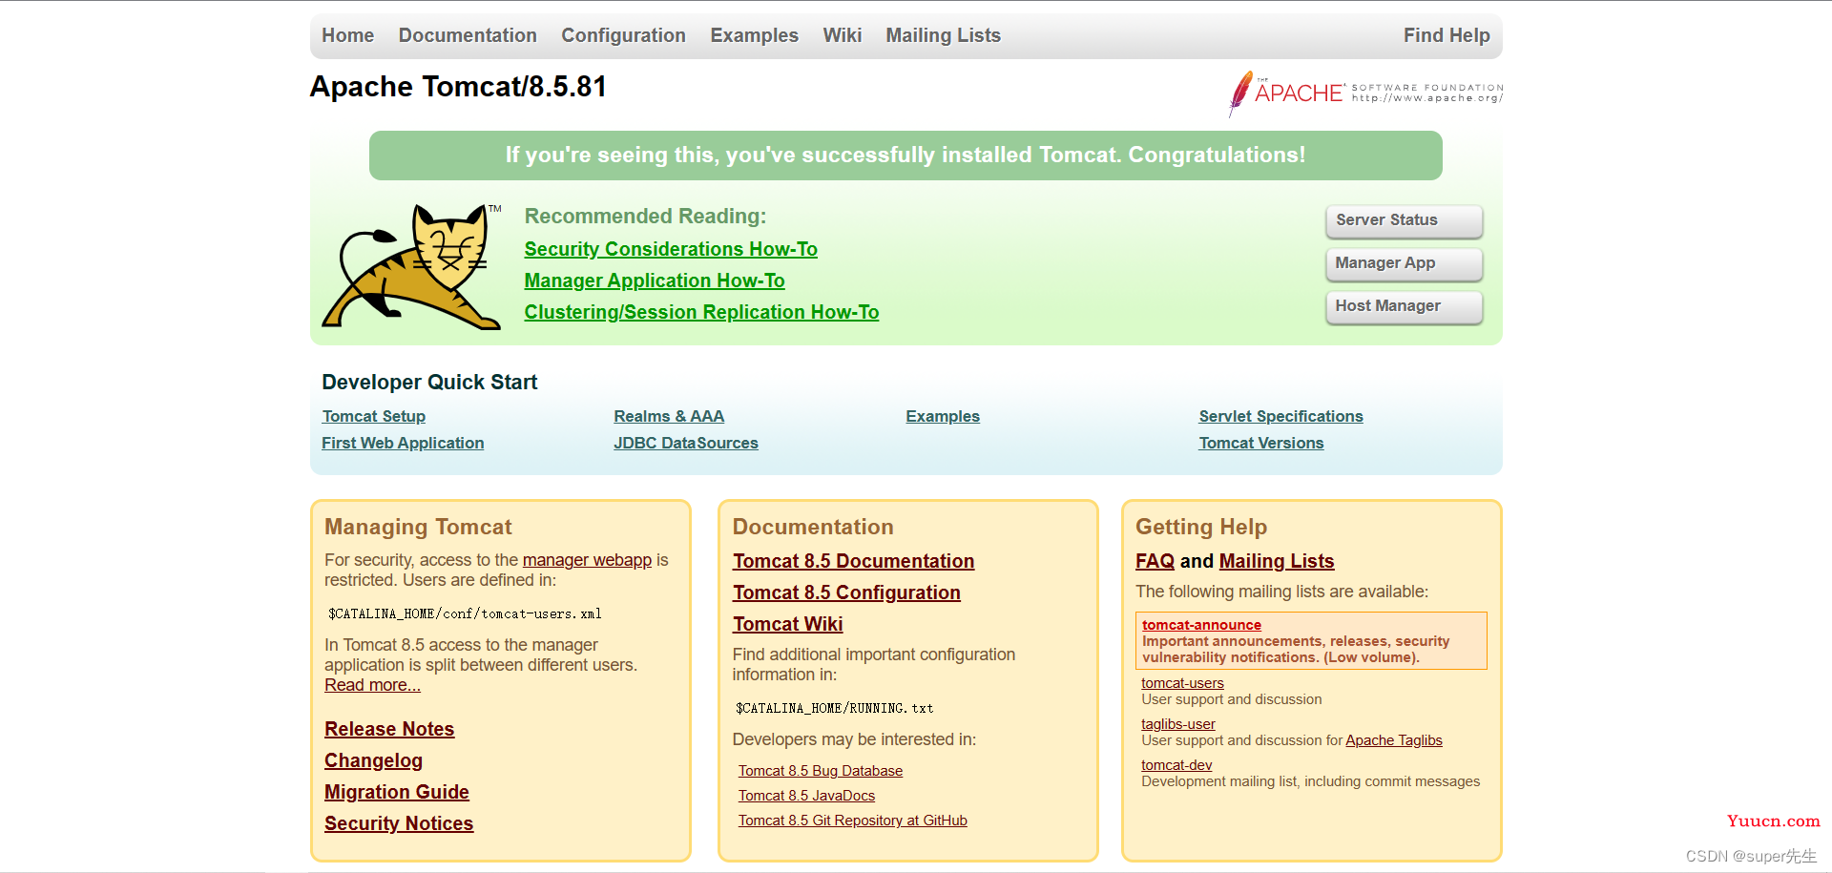Open the tomcat-users mailing list link
The height and width of the screenshot is (873, 1832).
(1182, 683)
